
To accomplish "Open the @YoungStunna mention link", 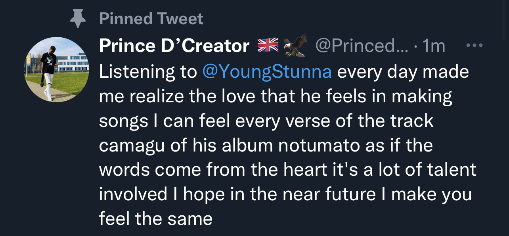I will click(x=267, y=72).
